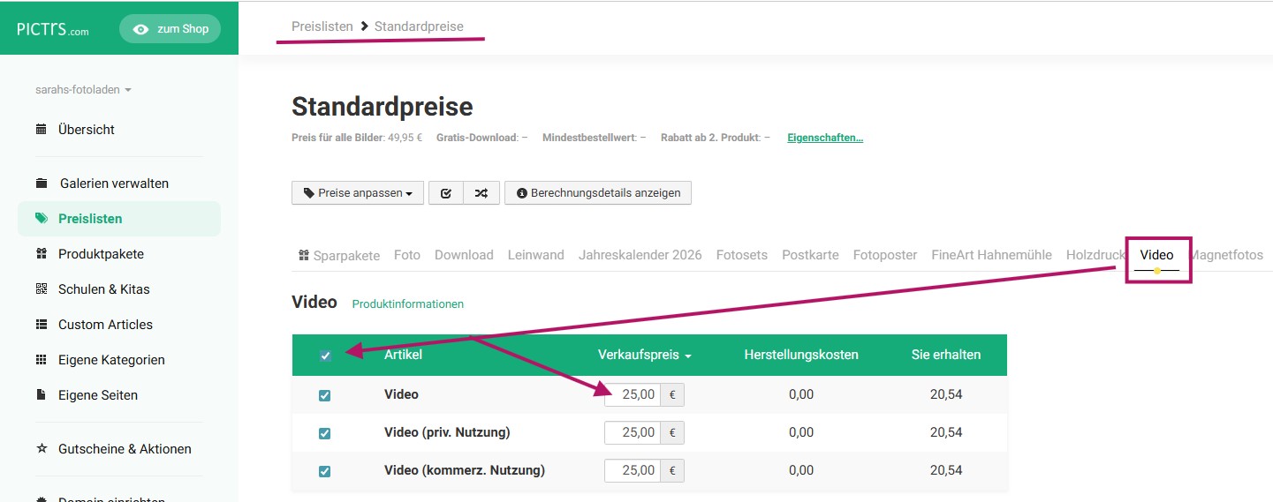Switch to the Sparpakete tab
This screenshot has width=1273, height=502.
coord(339,255)
